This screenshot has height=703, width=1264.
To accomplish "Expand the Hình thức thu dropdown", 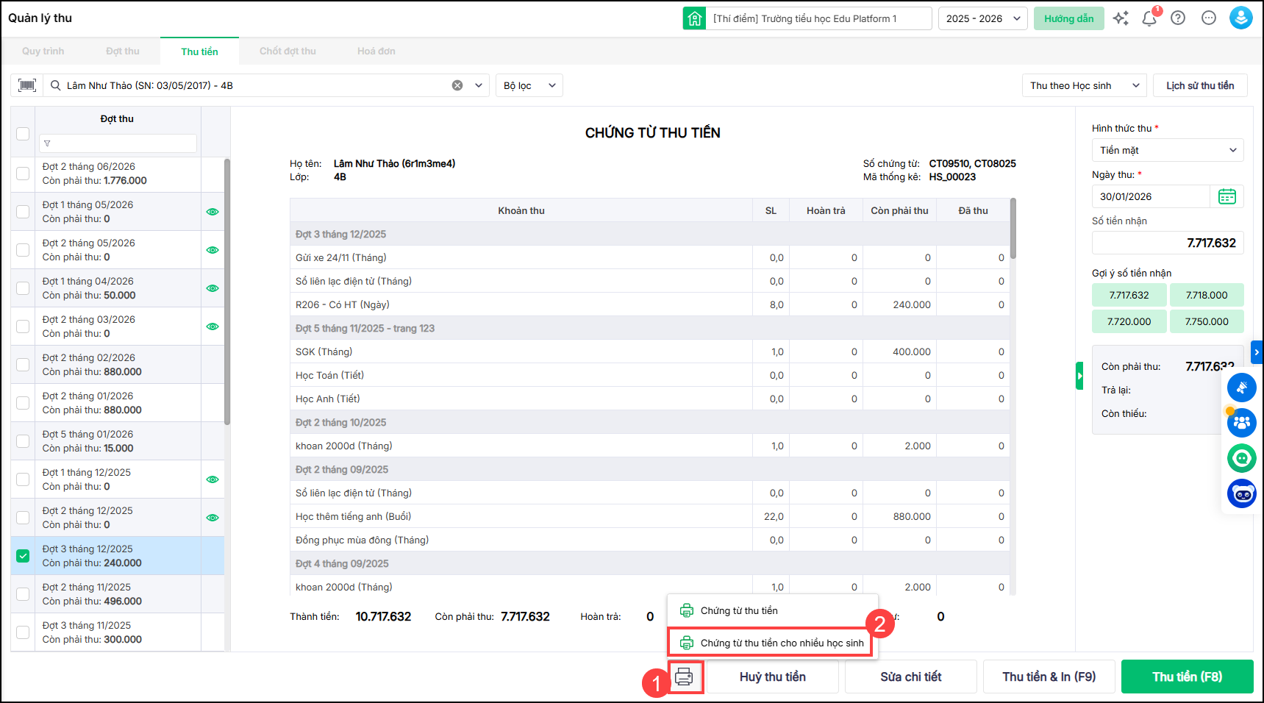I will pos(1167,150).
